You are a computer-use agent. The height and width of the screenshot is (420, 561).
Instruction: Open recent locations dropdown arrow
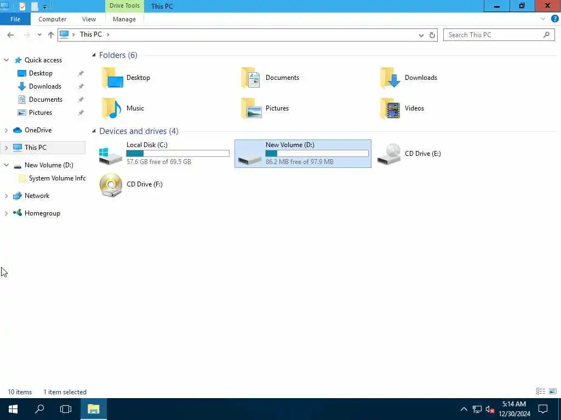pyautogui.click(x=39, y=34)
